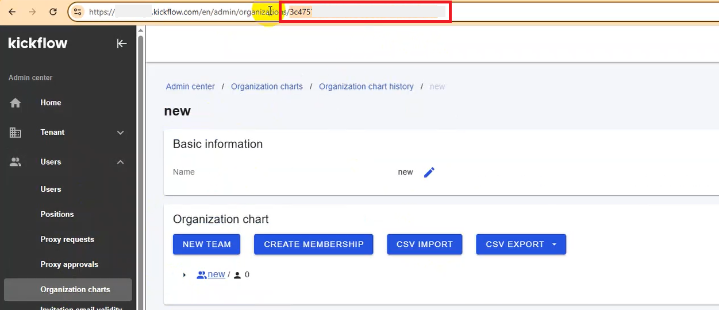Collapse the sidebar with arrow icon
The image size is (719, 310).
pos(121,43)
